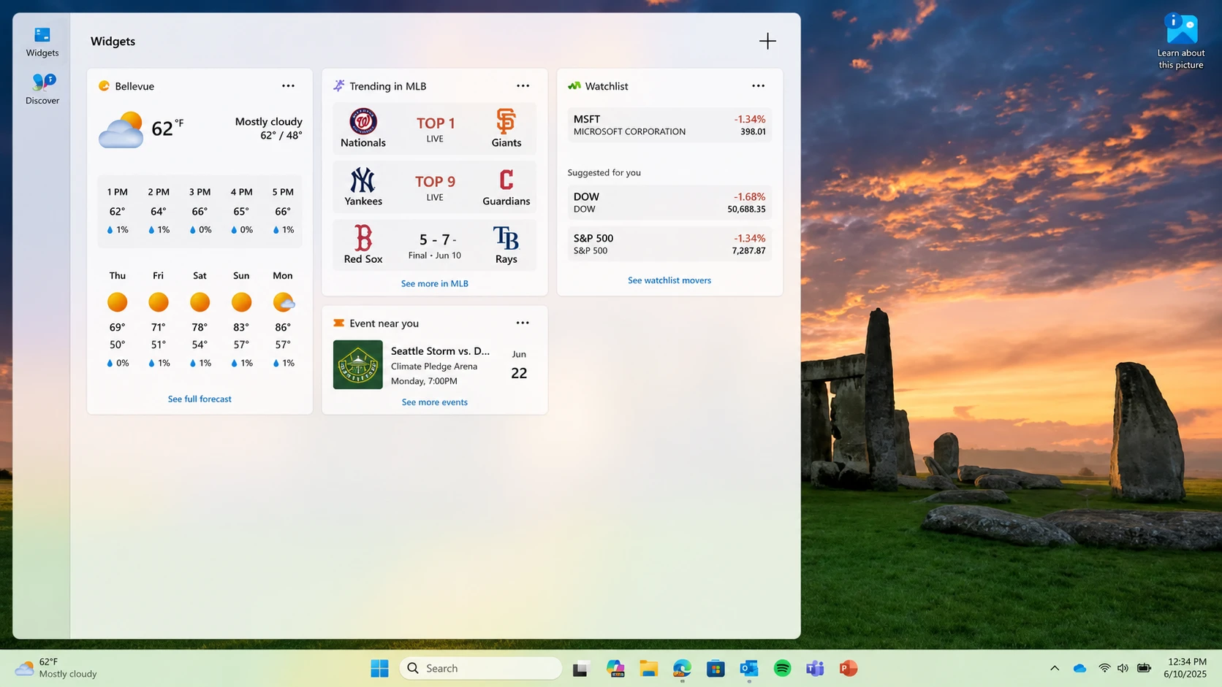The height and width of the screenshot is (687, 1222).
Task: Launch Copilot from the taskbar
Action: coord(615,668)
